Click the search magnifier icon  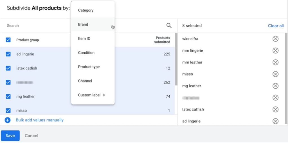[169, 26]
